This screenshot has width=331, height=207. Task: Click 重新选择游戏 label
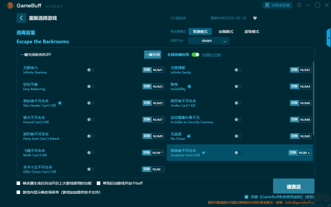(x=43, y=18)
